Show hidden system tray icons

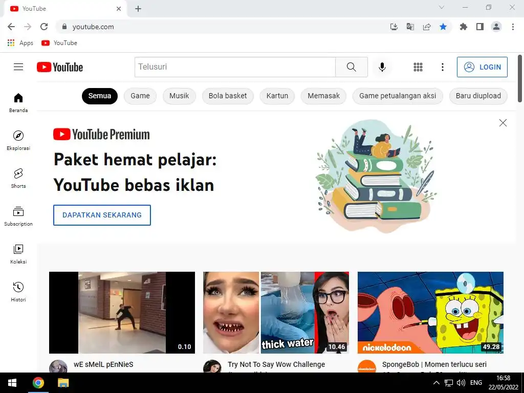[x=436, y=383]
